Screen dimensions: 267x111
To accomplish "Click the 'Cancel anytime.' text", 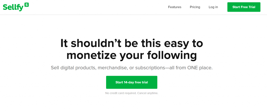I will (x=148, y=93).
